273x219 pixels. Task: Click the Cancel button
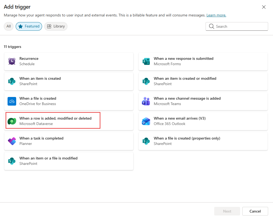(255, 211)
